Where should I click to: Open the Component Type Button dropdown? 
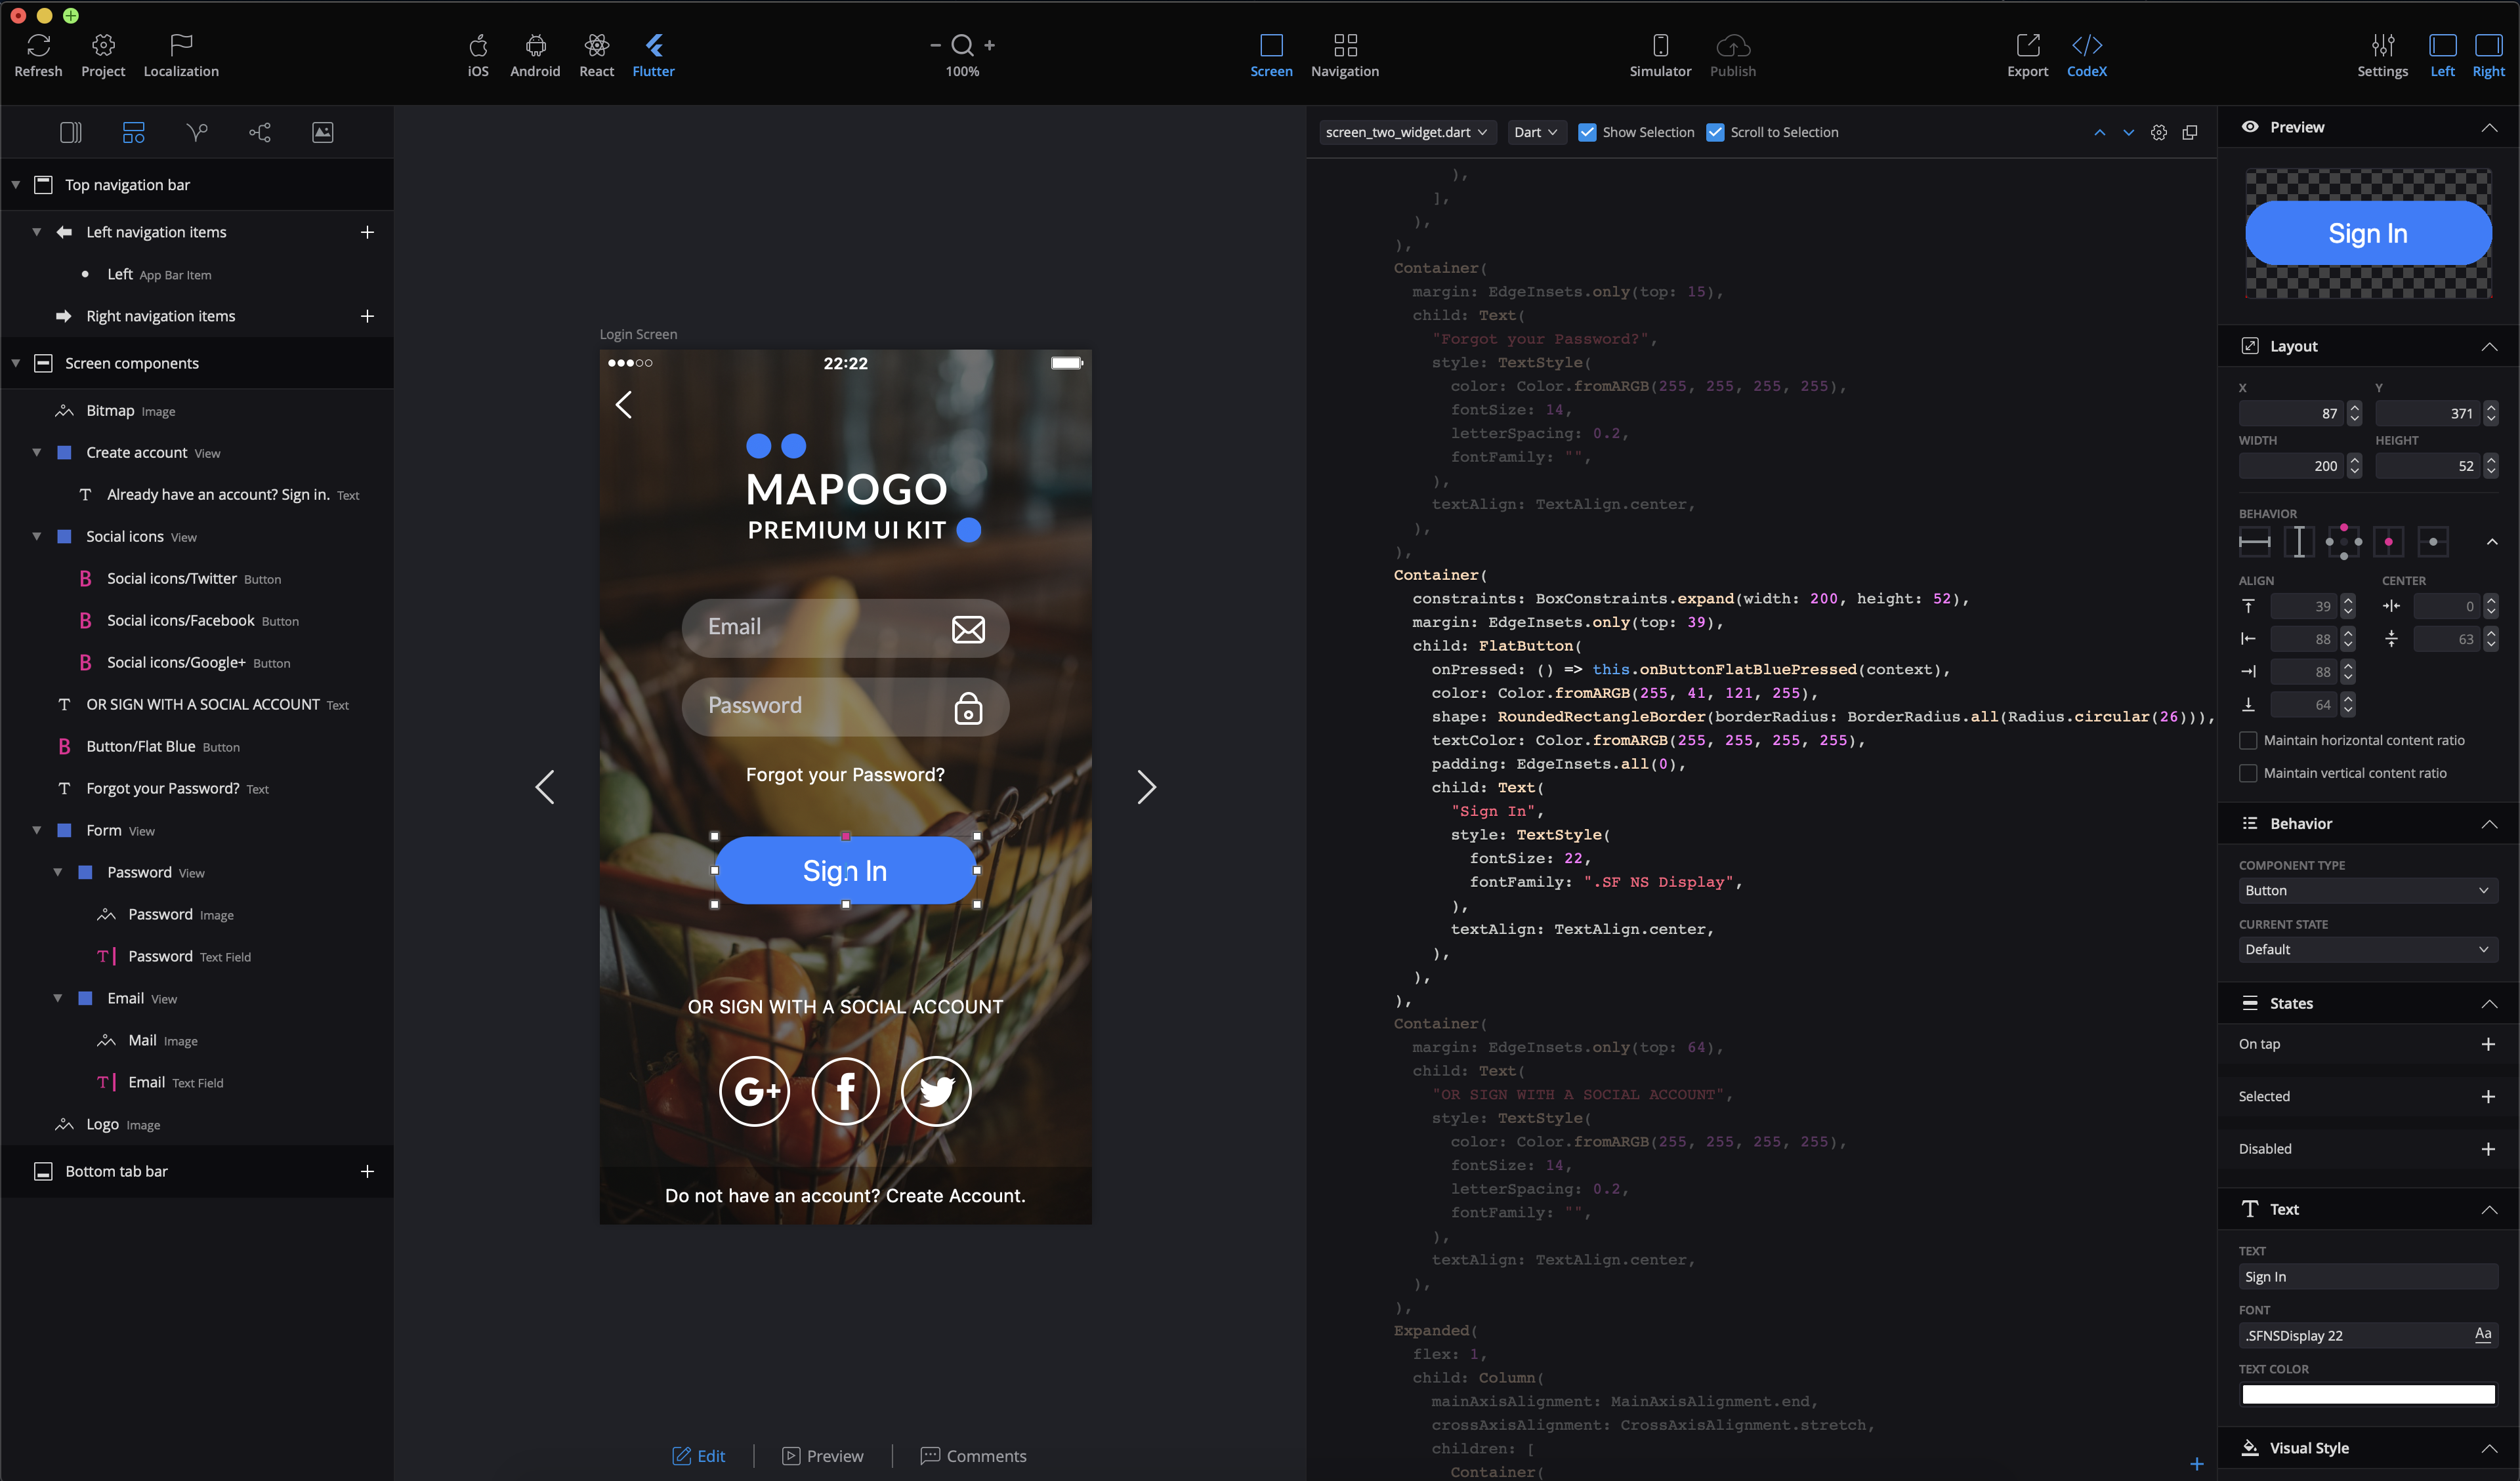(2367, 891)
